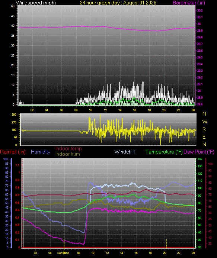
Task: Click the 100 value on blue humidity axis
Action: click(x=6, y=159)
